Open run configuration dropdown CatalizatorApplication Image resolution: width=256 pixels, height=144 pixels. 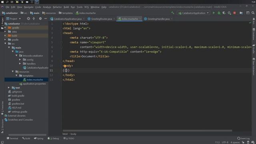(194, 13)
